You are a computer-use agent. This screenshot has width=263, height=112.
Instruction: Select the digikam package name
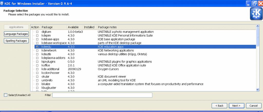46,32
